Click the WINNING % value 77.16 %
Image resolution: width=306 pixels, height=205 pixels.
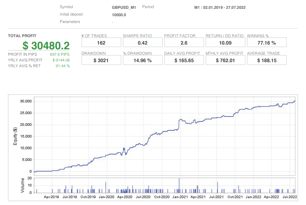point(266,42)
